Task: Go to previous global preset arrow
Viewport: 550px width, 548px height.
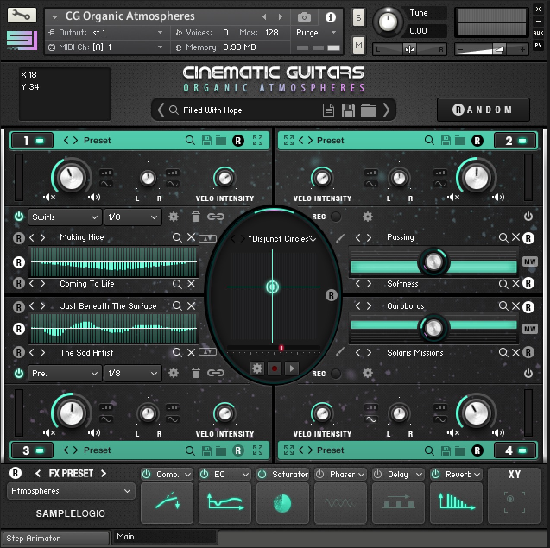Action: pyautogui.click(x=161, y=110)
